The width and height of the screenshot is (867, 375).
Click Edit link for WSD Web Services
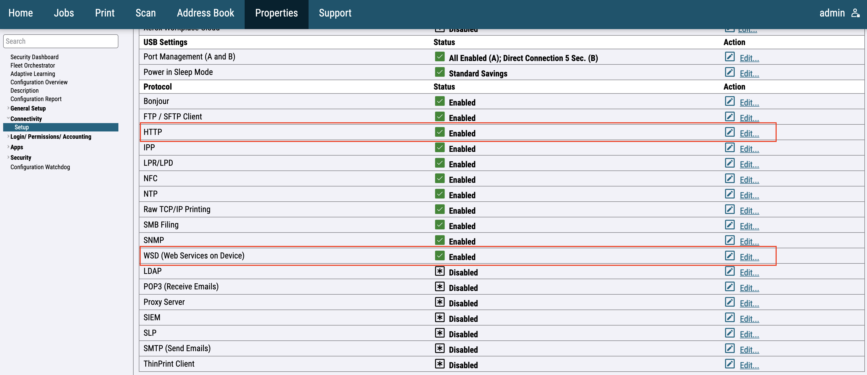pos(749,257)
